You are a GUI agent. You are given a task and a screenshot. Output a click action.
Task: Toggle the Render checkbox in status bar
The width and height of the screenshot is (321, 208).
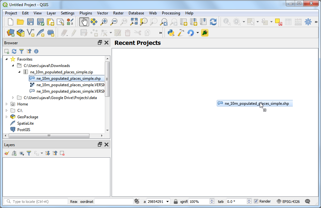(256, 201)
